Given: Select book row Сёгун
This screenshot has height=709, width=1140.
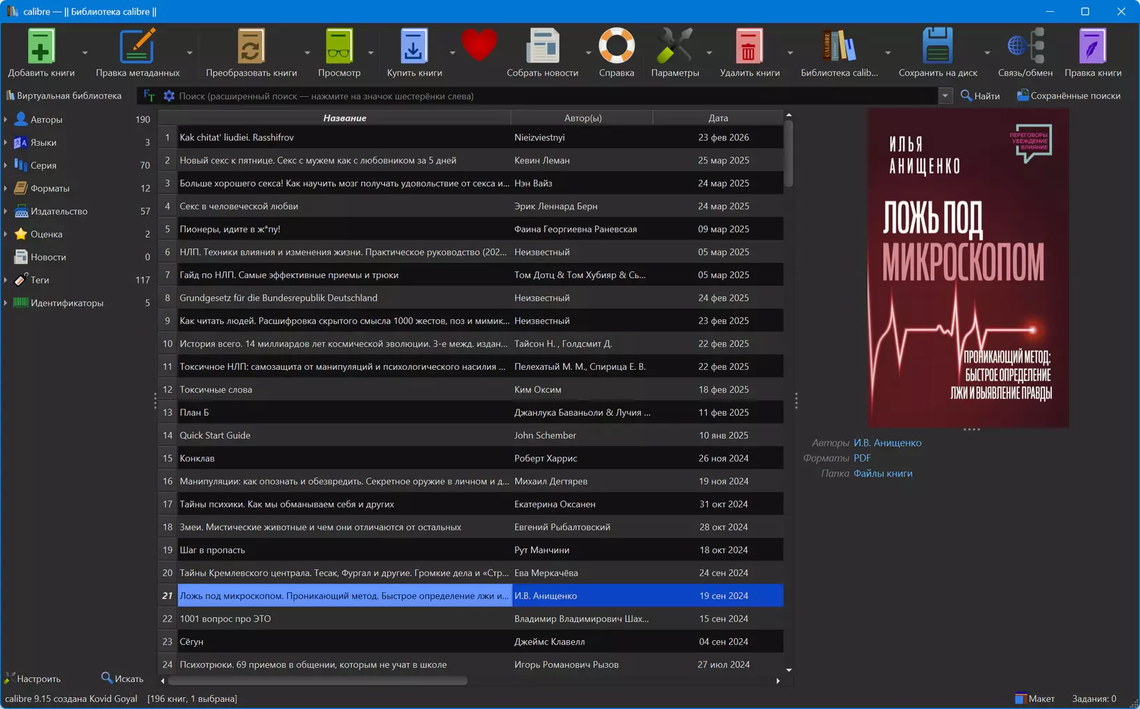Looking at the screenshot, I should click(x=471, y=642).
